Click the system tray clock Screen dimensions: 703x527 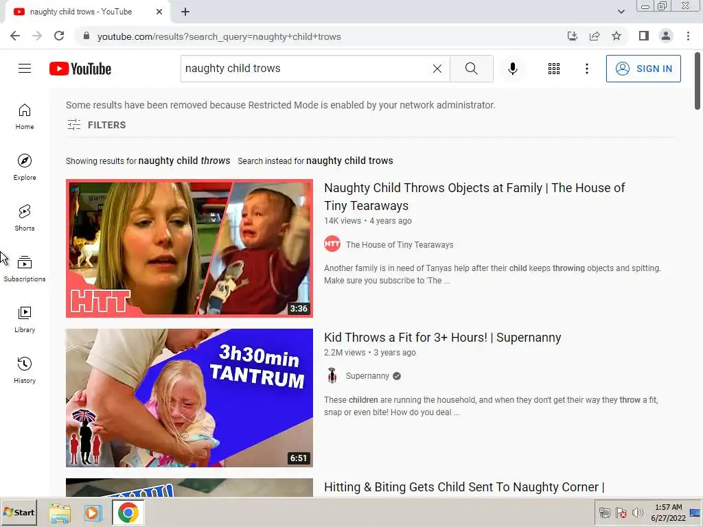pos(668,512)
